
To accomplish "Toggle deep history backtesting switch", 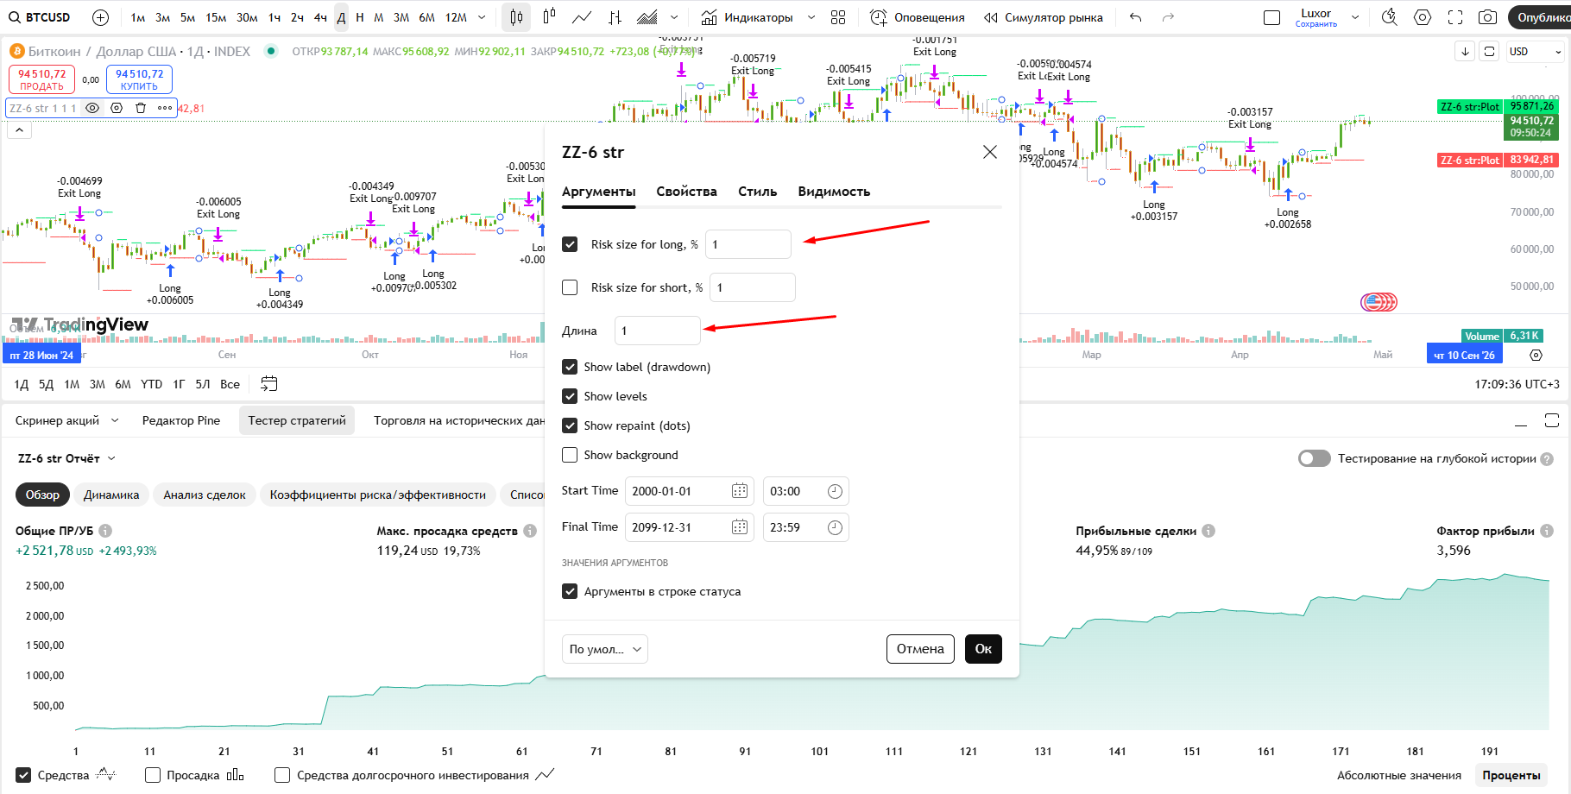I will [x=1314, y=458].
